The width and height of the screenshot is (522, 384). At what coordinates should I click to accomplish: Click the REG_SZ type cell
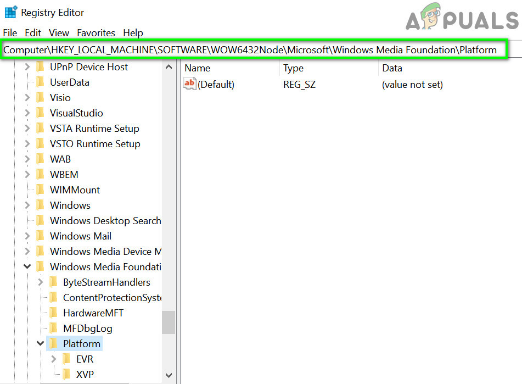(299, 84)
